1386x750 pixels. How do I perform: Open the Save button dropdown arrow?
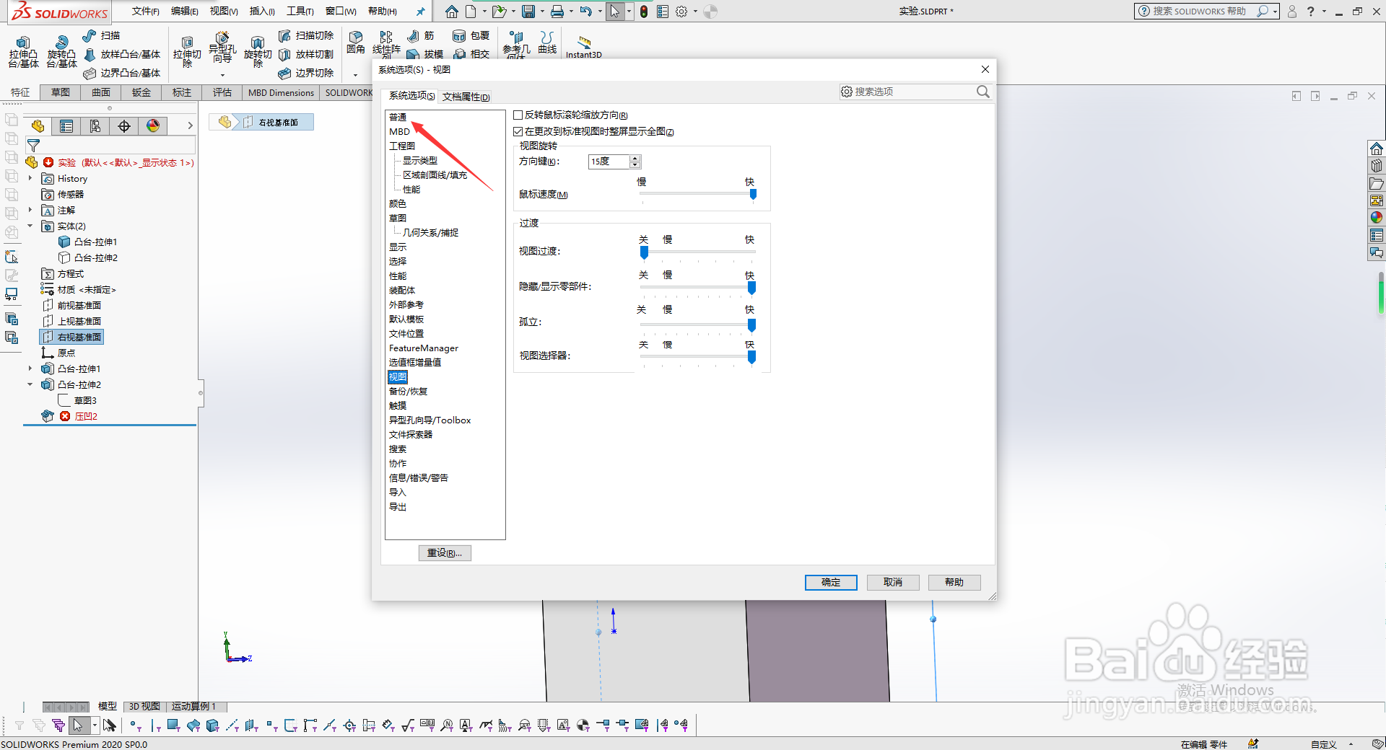pos(541,11)
